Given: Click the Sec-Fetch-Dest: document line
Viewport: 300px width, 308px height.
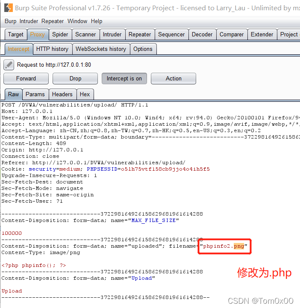Looking at the screenshot, I should pyautogui.click(x=42, y=182).
